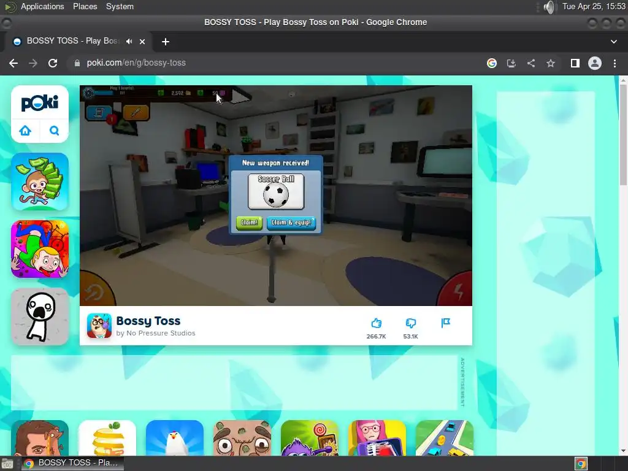Click green plus next to cash amount
628x471 pixels.
tap(161, 93)
